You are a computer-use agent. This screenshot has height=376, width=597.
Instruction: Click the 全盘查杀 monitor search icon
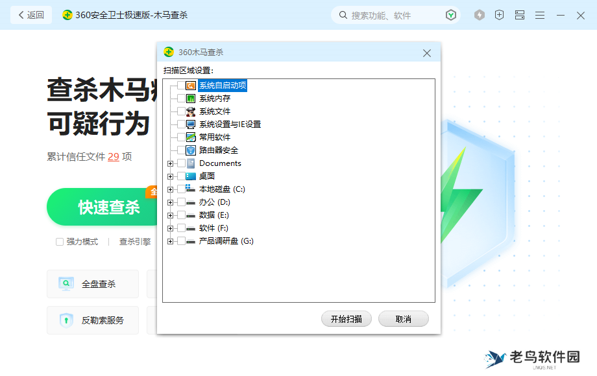(x=66, y=284)
